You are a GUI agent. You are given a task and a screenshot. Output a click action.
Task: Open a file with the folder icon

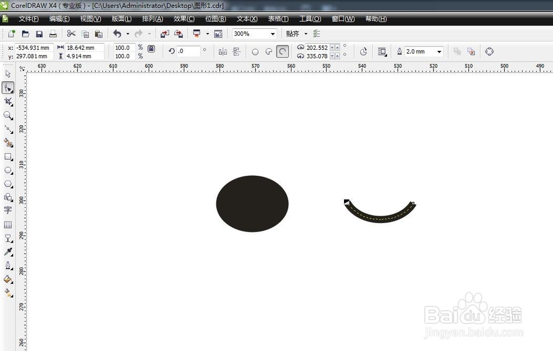25,34
